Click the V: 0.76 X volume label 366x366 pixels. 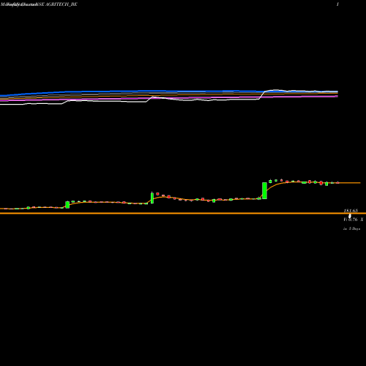[354, 220]
